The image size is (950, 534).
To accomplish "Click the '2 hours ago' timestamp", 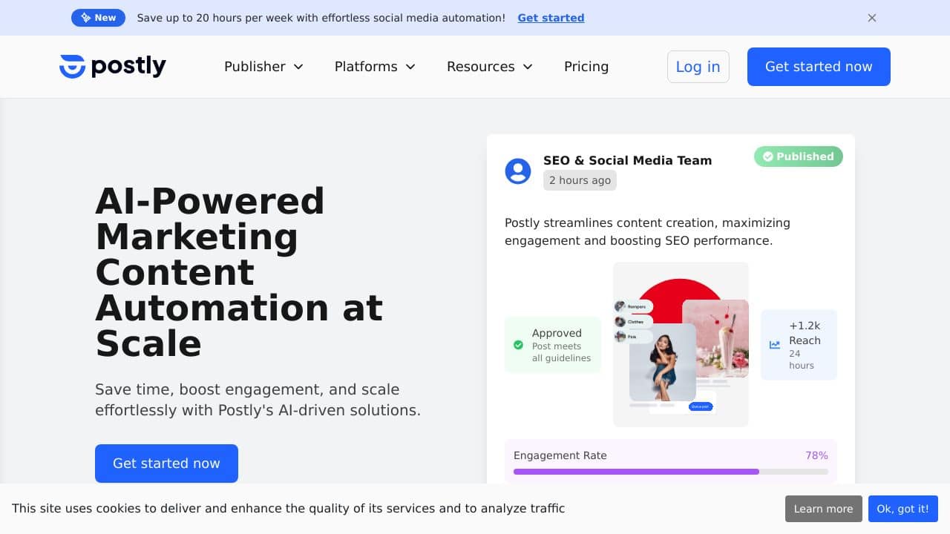I will (x=580, y=180).
